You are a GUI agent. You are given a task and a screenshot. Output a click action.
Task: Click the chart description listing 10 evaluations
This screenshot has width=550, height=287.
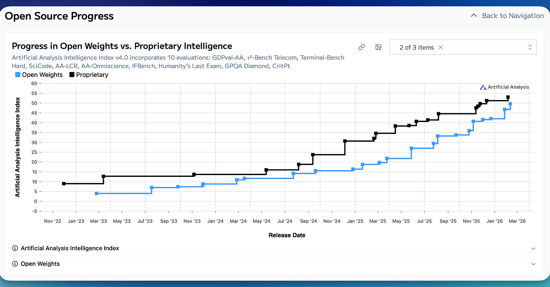click(x=178, y=62)
